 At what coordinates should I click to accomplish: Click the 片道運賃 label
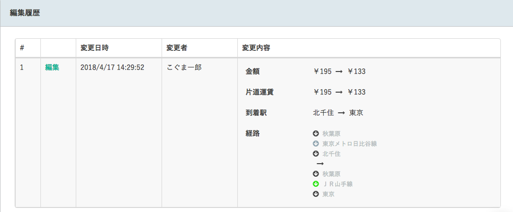pyautogui.click(x=260, y=92)
